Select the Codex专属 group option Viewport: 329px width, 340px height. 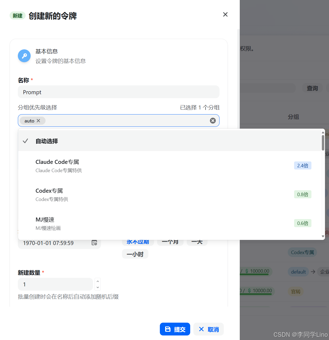coord(170,195)
